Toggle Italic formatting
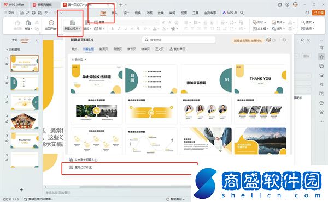This screenshot has width=328, height=202. click(x=119, y=29)
